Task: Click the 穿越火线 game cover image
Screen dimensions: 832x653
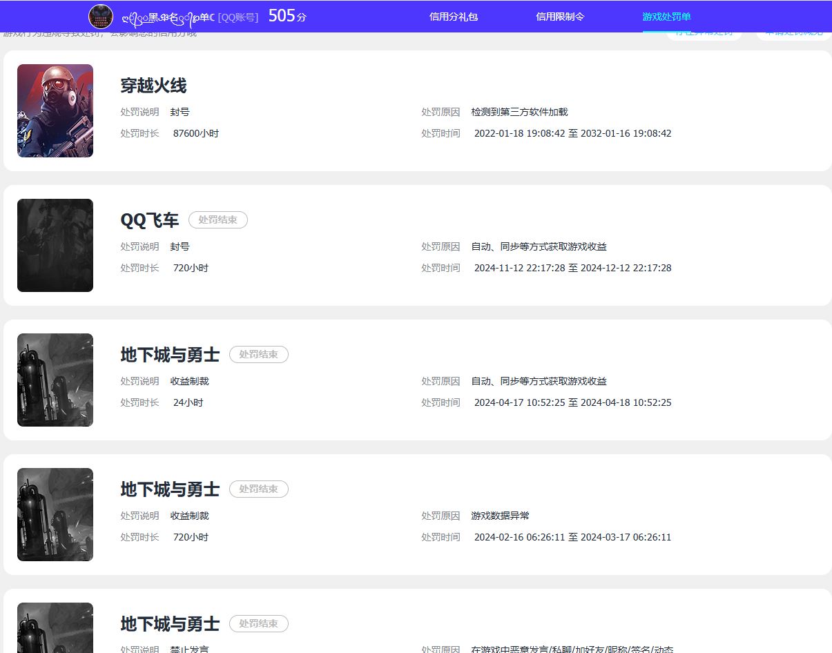Action: [55, 110]
